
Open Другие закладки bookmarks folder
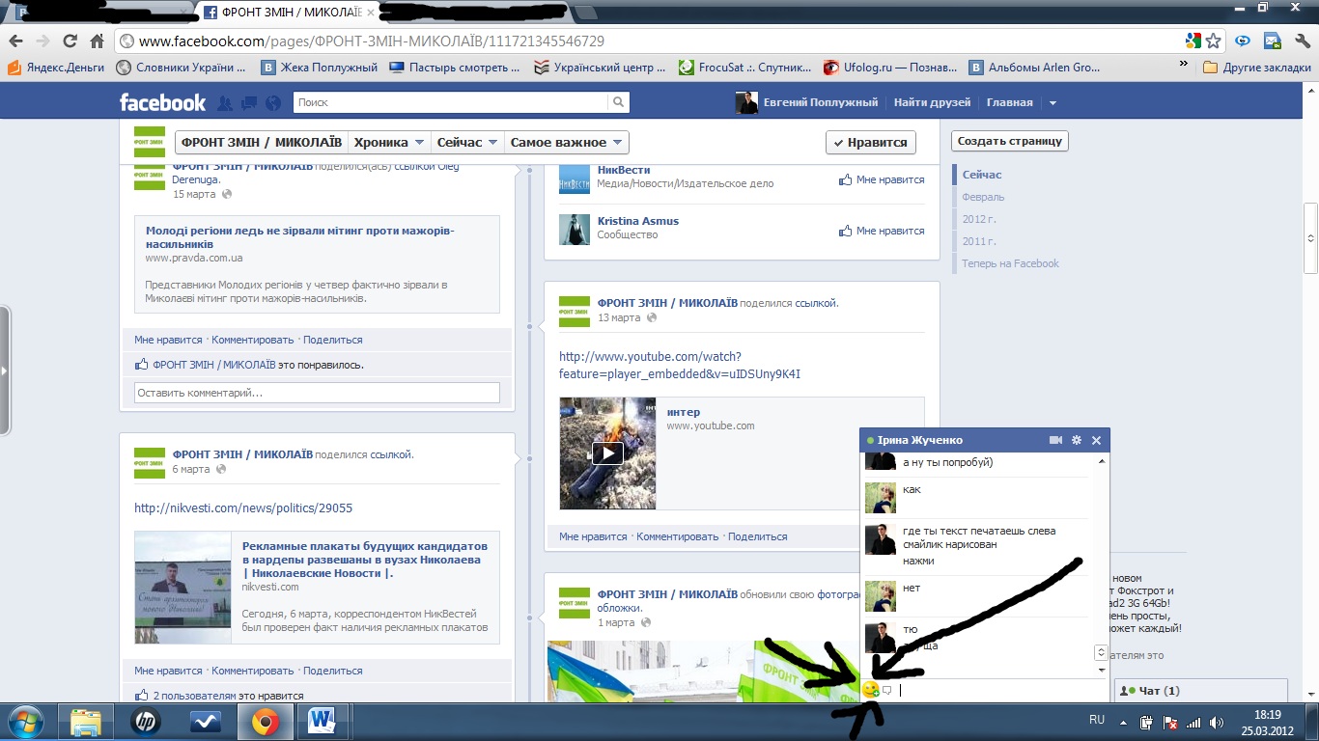point(1256,68)
